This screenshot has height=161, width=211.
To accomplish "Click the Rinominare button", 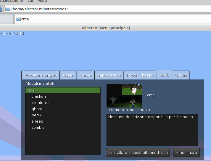I will coord(186,153).
